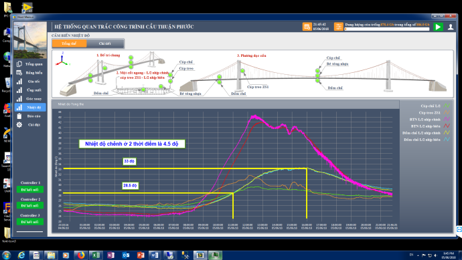462x260 pixels.
Task: Click the Cáp treo dot in cross-section
Action: [170, 81]
